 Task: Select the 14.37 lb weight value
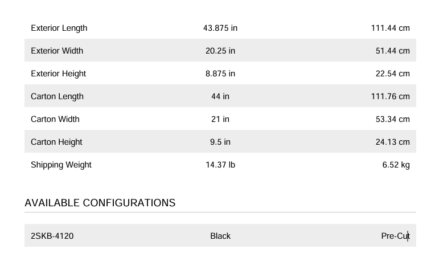220,165
